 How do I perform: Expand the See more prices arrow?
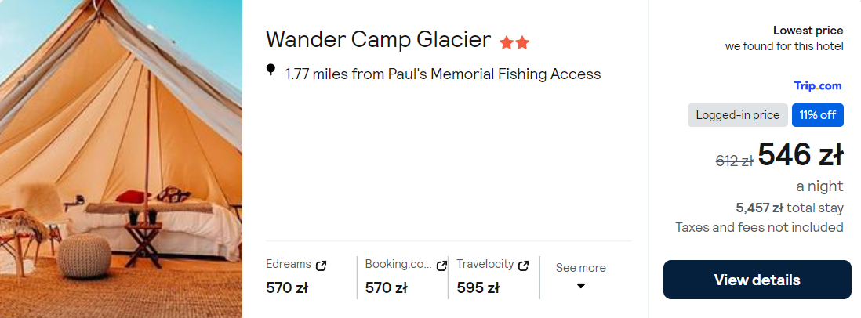point(581,286)
